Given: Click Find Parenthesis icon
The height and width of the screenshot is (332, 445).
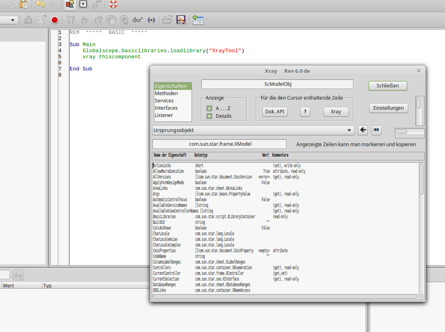Looking at the screenshot, I should pos(151,20).
